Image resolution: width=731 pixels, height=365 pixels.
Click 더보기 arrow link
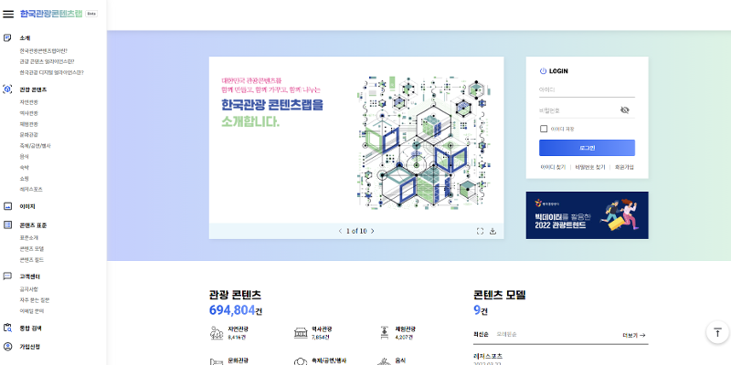[x=634, y=335]
